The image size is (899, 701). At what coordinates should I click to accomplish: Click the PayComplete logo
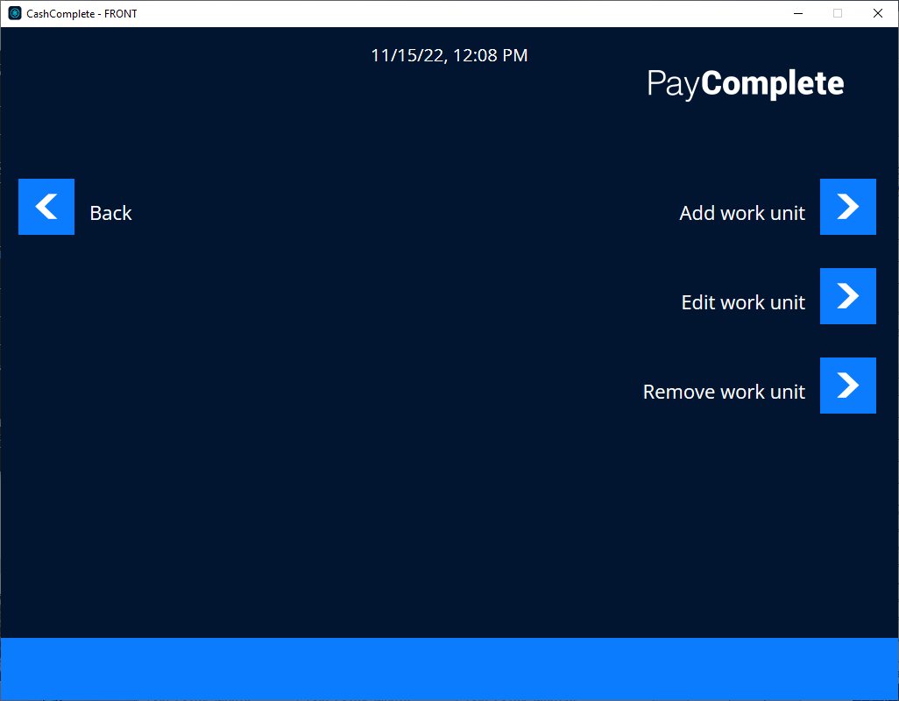coord(745,83)
